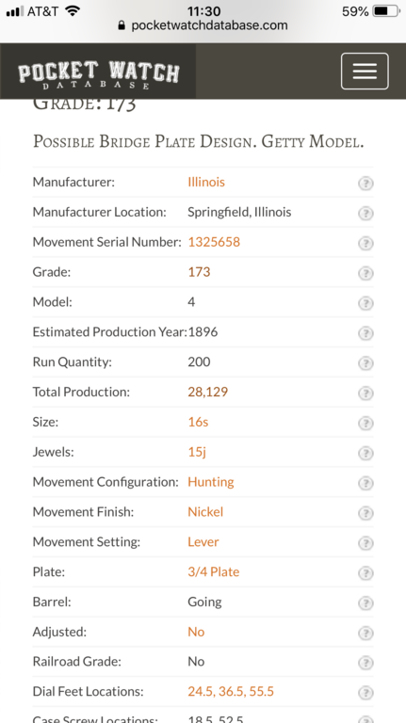Follow the 15j jewels link
The height and width of the screenshot is (723, 406).
click(x=197, y=452)
